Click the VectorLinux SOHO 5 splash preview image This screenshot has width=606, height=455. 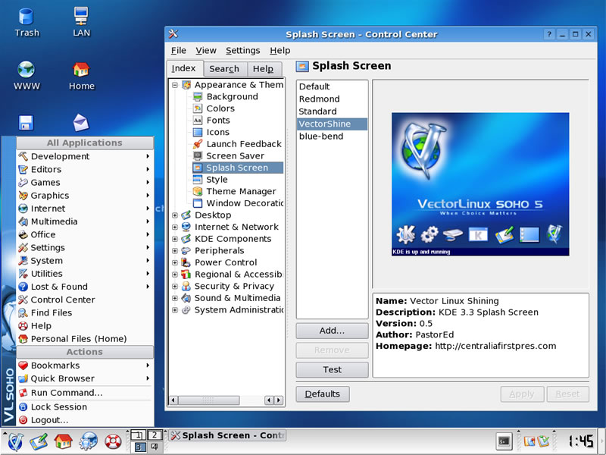tap(480, 184)
